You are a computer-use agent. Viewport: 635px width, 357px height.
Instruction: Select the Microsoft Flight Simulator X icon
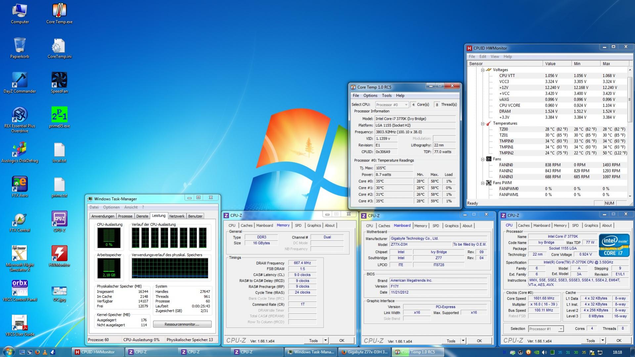pyautogui.click(x=20, y=259)
